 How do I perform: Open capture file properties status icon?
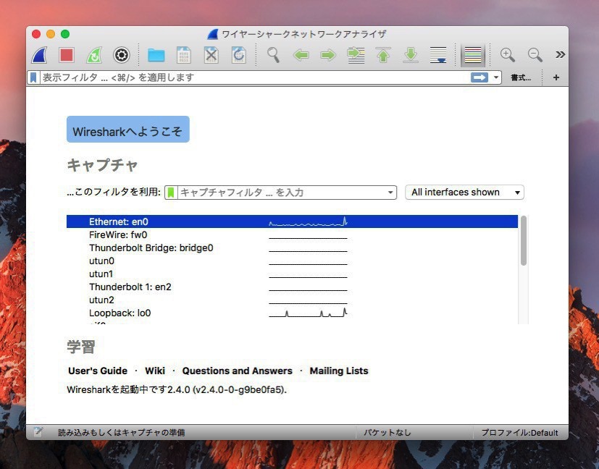pos(38,432)
